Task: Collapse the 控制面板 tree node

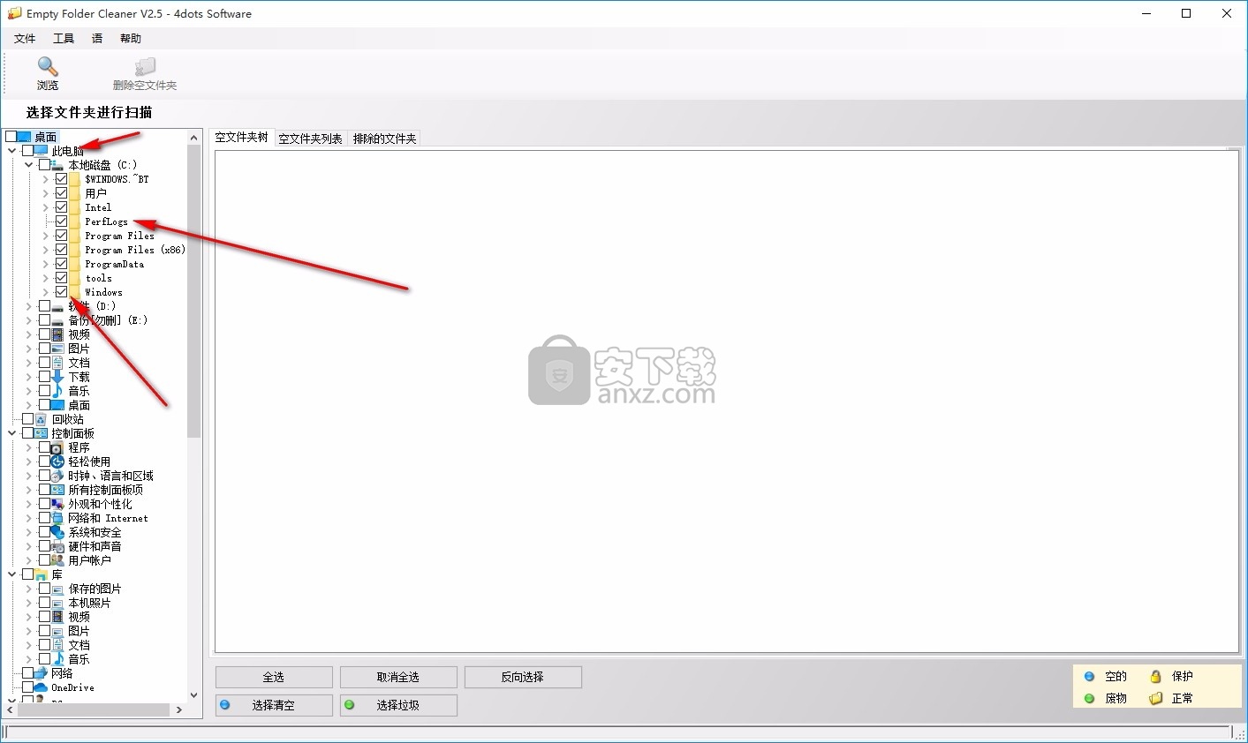Action: point(12,433)
